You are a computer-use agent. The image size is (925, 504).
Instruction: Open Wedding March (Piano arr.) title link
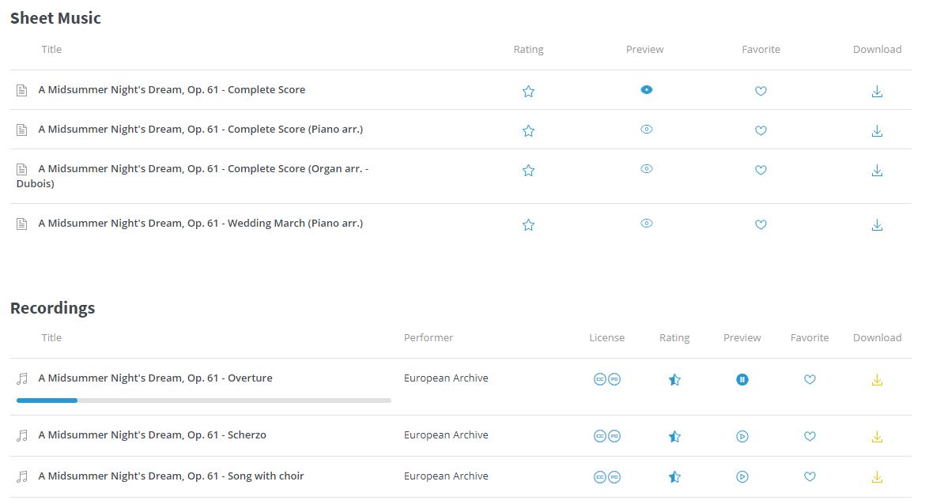201,223
